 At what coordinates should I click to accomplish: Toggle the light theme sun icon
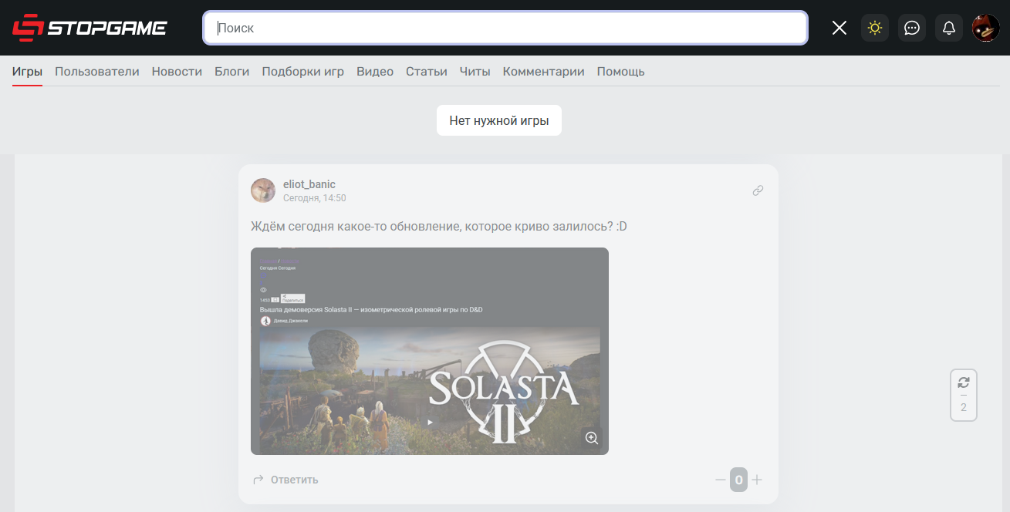[x=874, y=28]
